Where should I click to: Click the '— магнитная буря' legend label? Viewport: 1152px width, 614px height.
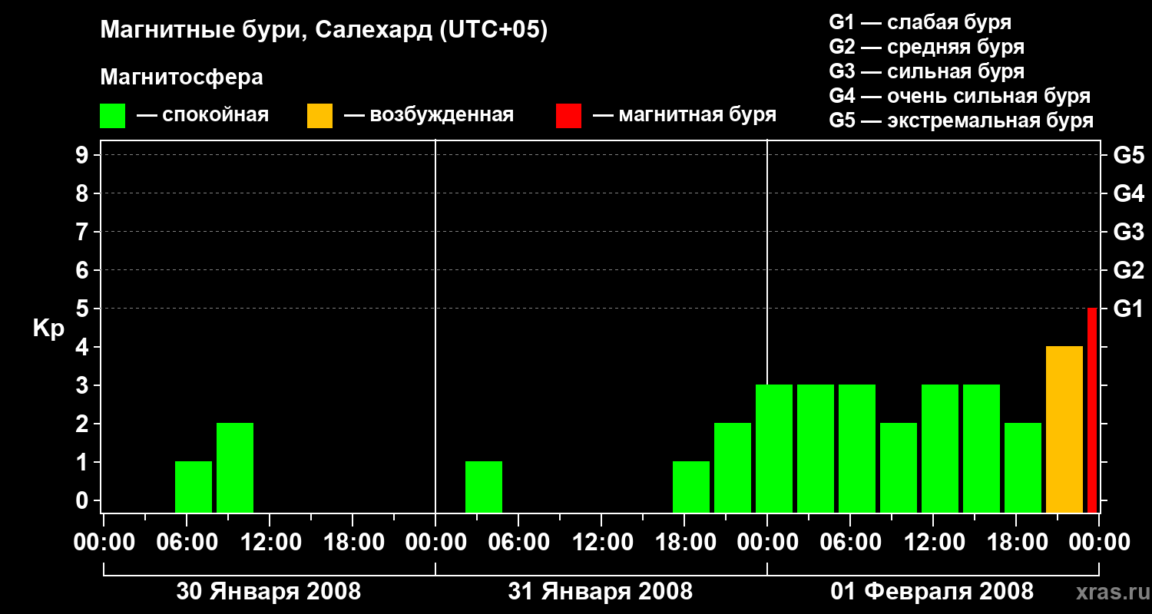[684, 116]
